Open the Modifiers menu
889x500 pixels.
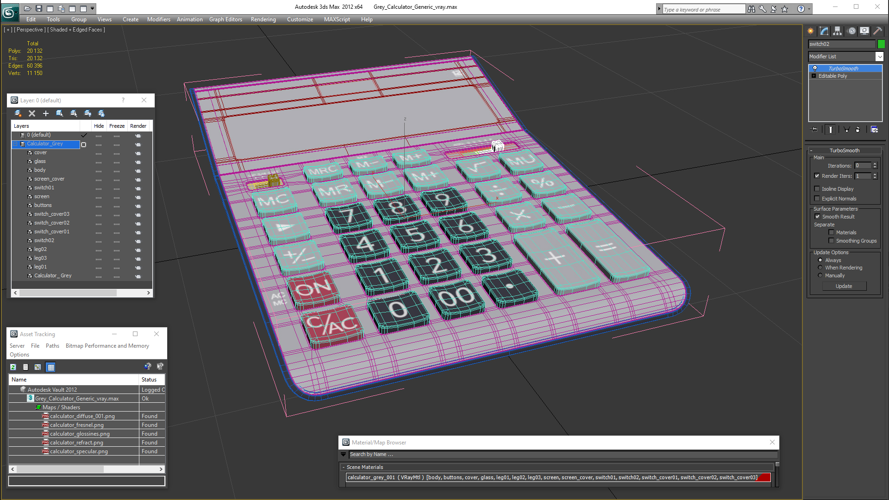point(158,19)
